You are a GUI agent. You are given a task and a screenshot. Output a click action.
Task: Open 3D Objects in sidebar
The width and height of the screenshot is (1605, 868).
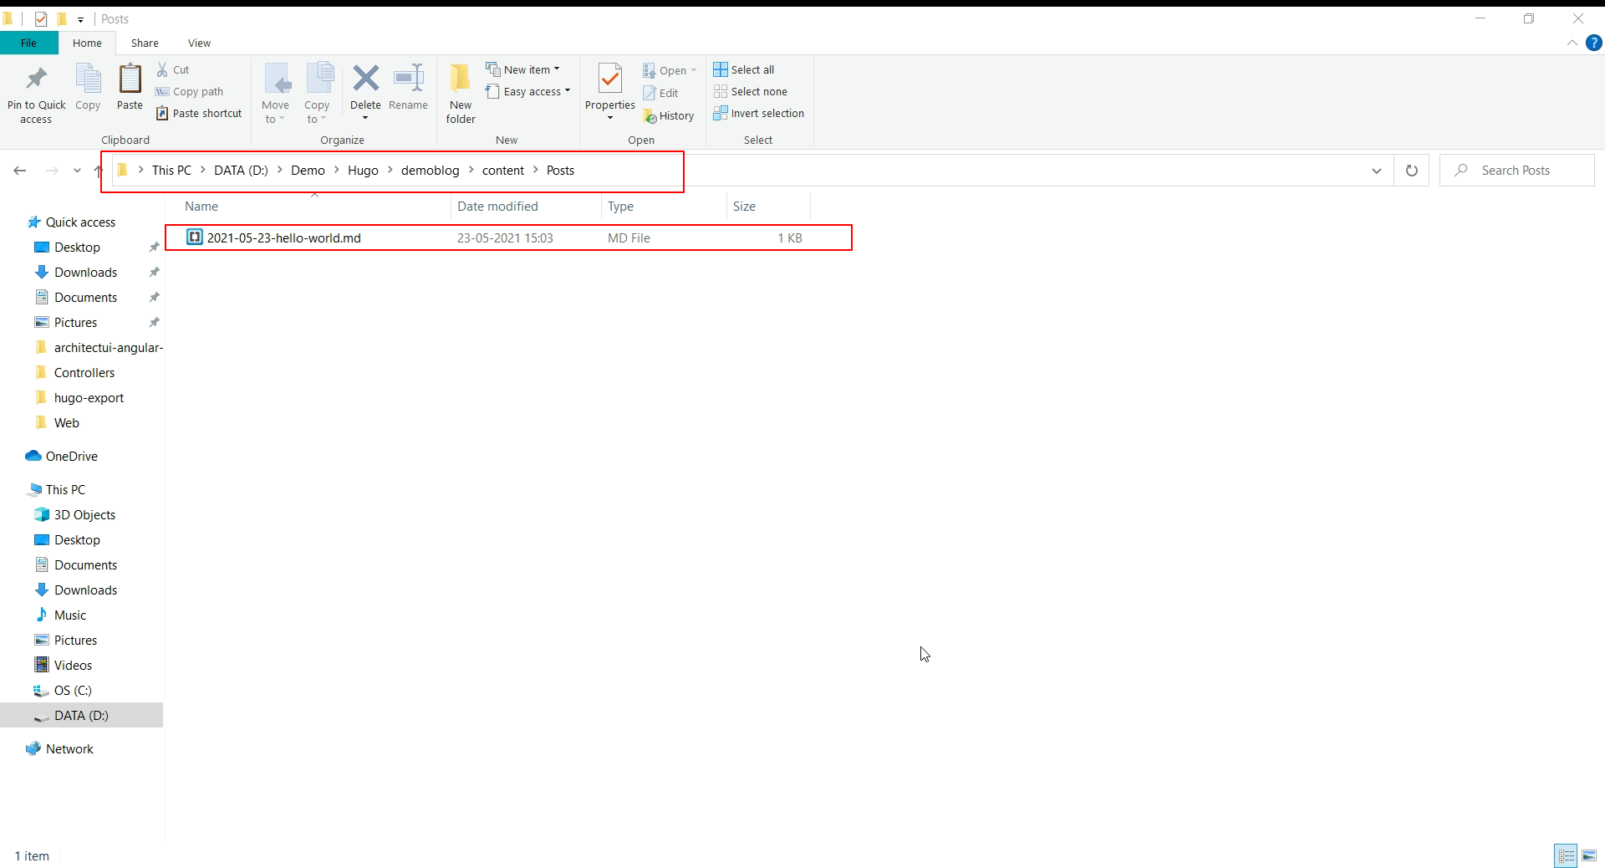pyautogui.click(x=84, y=514)
